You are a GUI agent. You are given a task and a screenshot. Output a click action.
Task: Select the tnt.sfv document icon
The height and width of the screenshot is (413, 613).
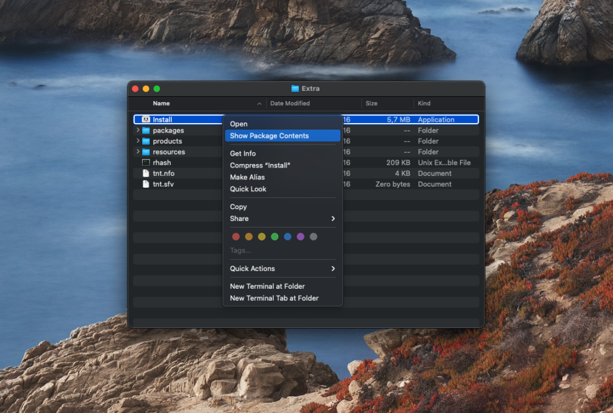pyautogui.click(x=146, y=184)
